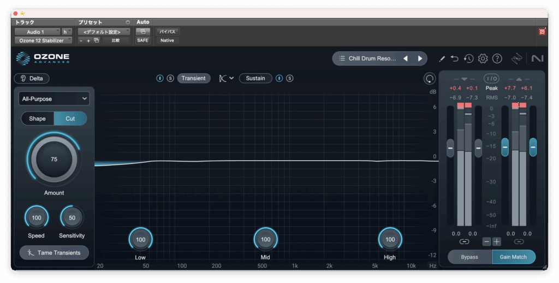
Task: Select the Sustain tab
Action: click(255, 78)
